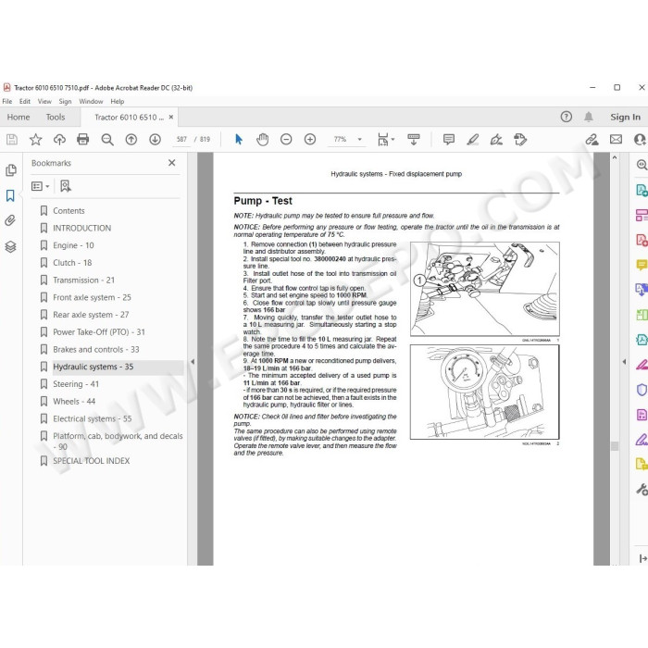Go to previous page arrow
648x648 pixels.
click(x=131, y=140)
